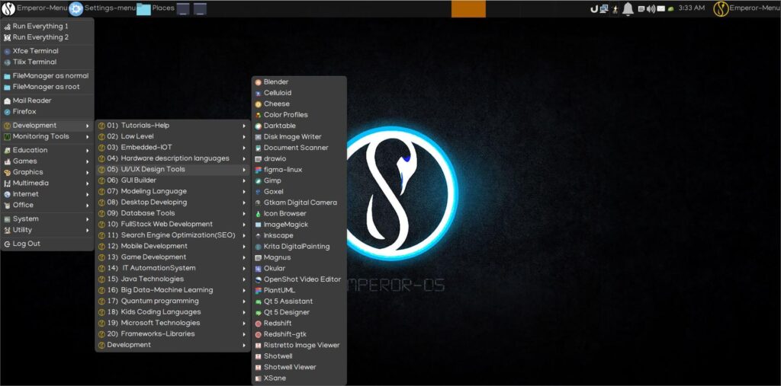Click the Color Profiles icon
Screen dimensions: 781x386
(x=258, y=115)
